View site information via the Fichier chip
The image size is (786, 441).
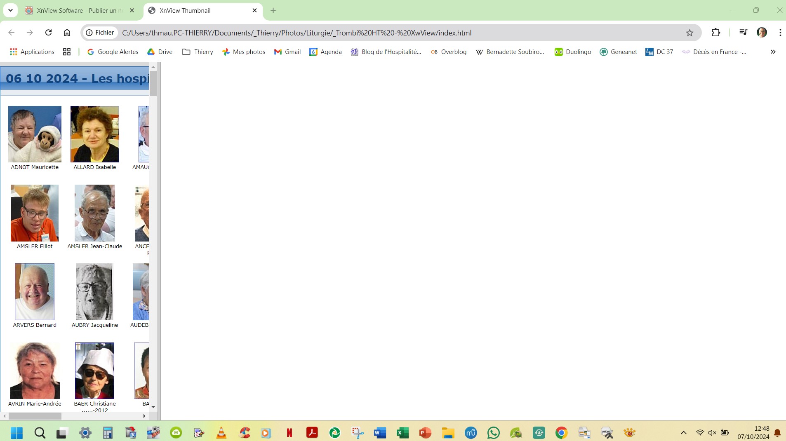[x=100, y=33]
